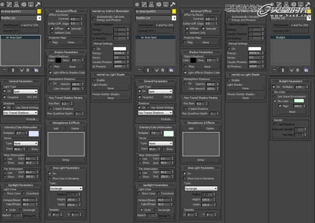Pin the stack in Spot001 panel
This screenshot has width=315, height=223.
click(x=5, y=70)
